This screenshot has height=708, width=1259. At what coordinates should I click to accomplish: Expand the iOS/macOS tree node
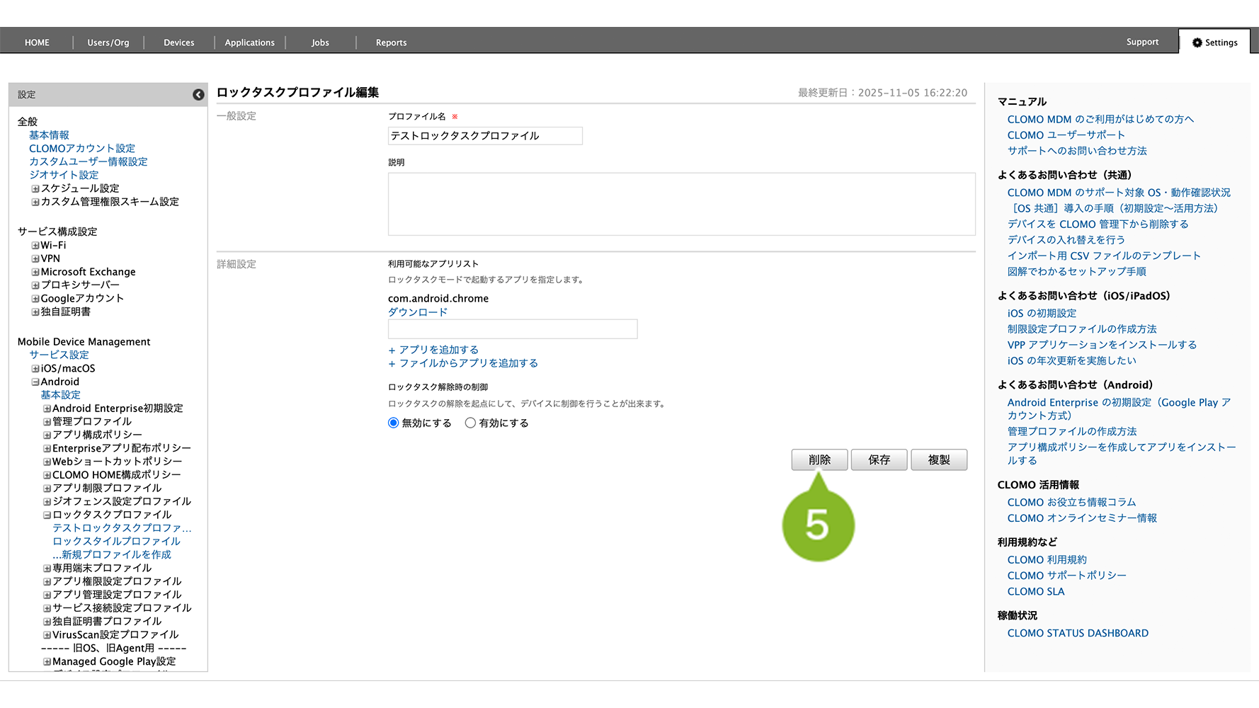tap(35, 369)
